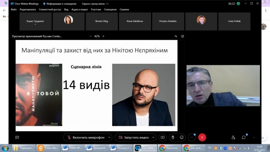This screenshot has height=152, width=270.
Task: Click the speaker's webcam video
Action: [223, 85]
